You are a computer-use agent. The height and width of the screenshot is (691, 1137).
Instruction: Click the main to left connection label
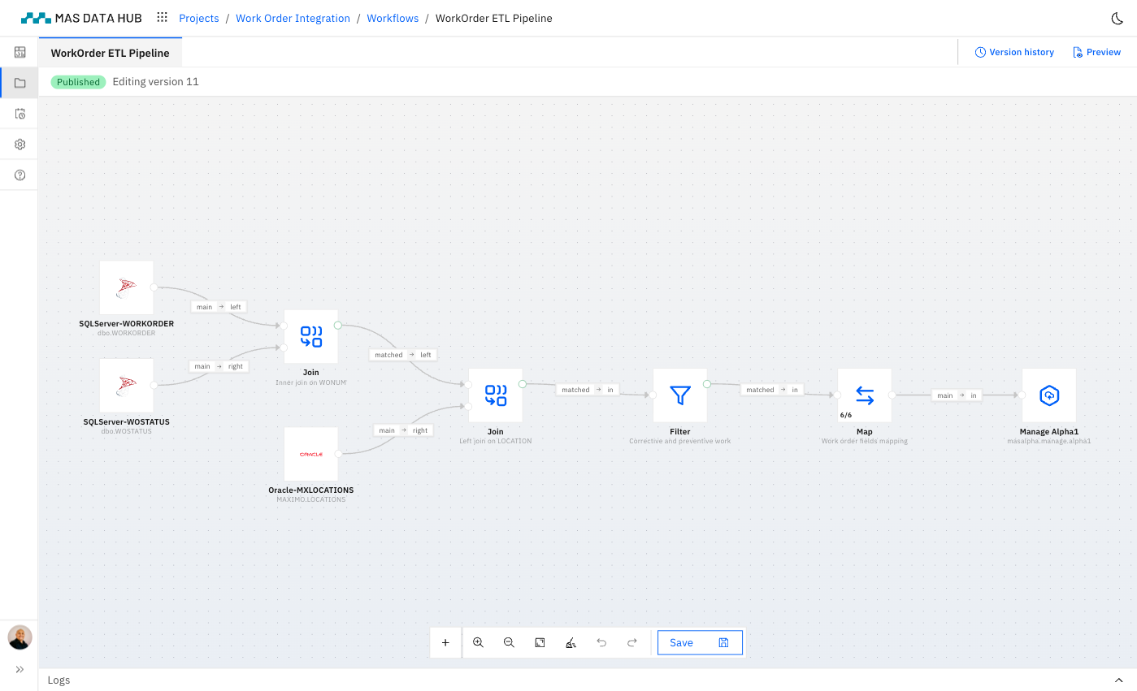pyautogui.click(x=218, y=307)
